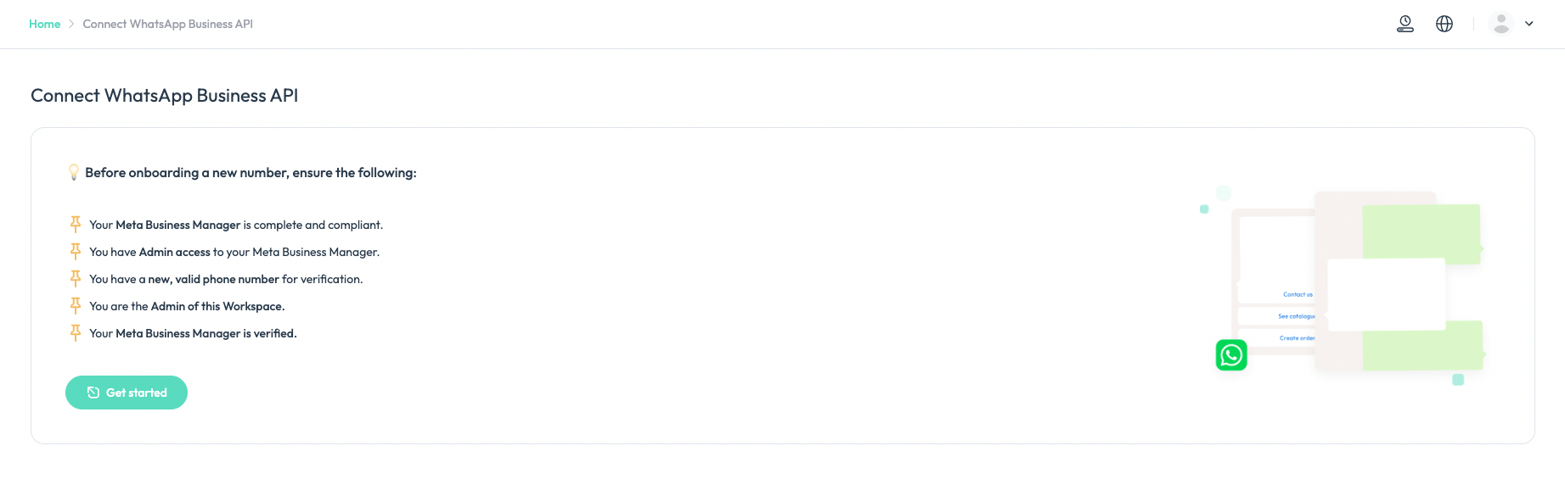Click See catalogue in the illustration
Viewport: 1565px width, 479px height.
[x=1297, y=316]
